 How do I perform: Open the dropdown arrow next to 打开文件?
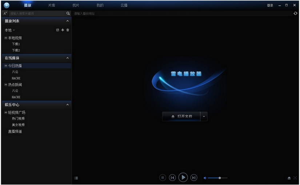(x=204, y=117)
